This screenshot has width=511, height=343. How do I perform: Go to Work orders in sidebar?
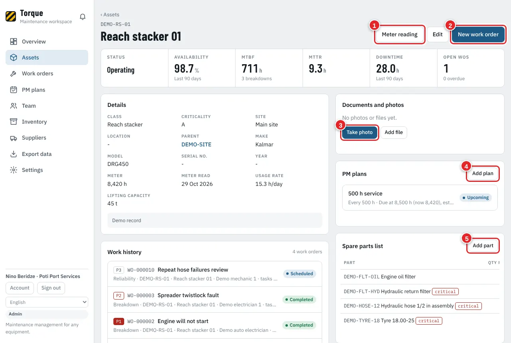click(47, 73)
